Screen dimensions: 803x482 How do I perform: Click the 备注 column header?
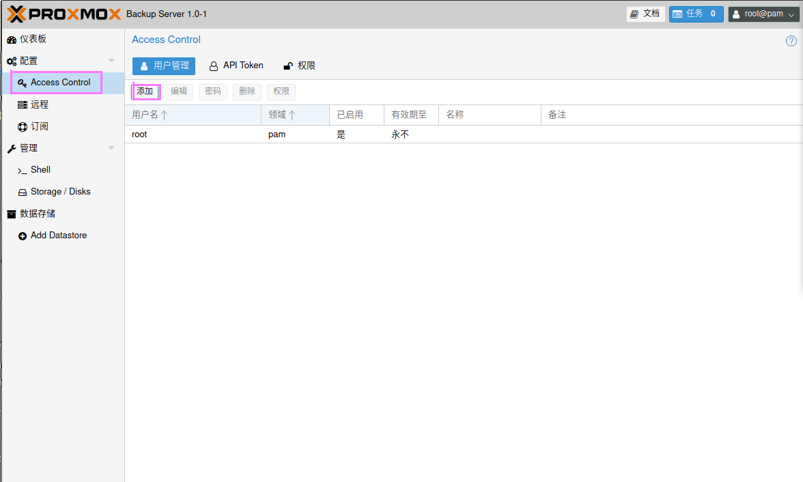pyautogui.click(x=672, y=115)
